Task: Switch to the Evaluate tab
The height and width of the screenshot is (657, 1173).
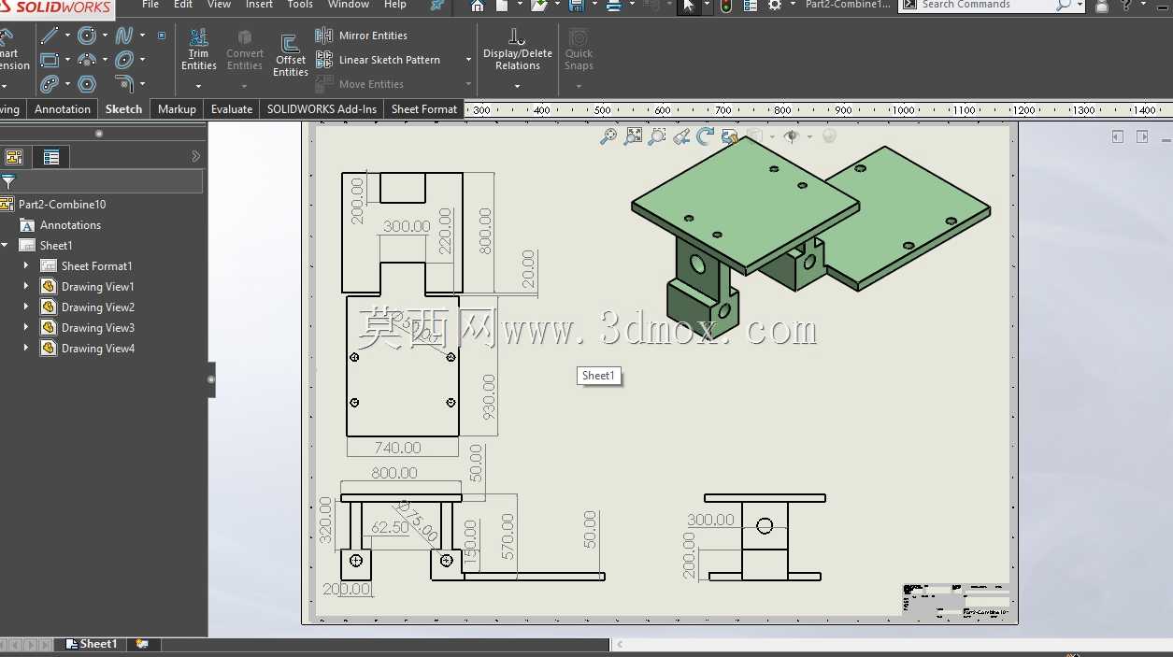Action: click(x=231, y=109)
